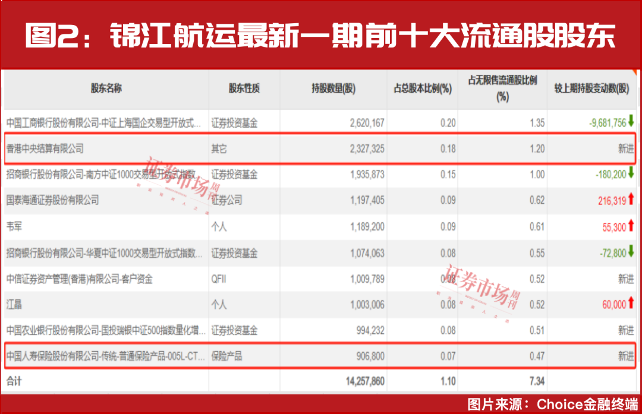This screenshot has width=642, height=414.
Task: Click the holding value 994,232
Action: pos(370,330)
